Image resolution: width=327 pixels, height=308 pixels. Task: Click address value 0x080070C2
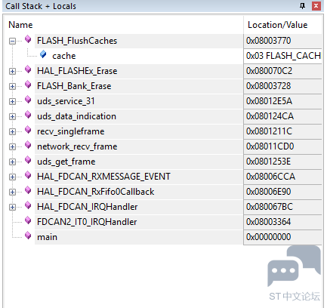[269, 71]
